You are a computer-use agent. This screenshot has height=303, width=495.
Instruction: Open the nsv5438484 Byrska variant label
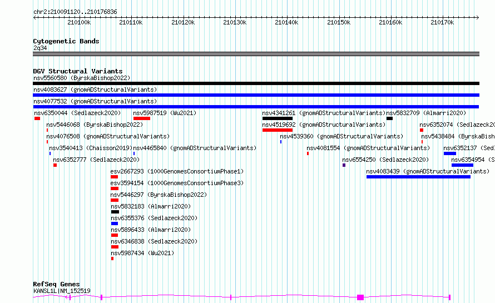458,136
